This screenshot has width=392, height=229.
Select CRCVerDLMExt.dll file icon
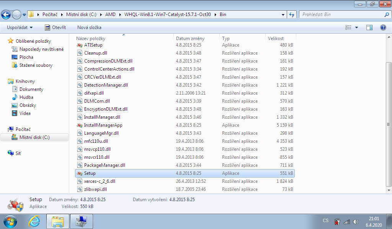click(x=80, y=77)
